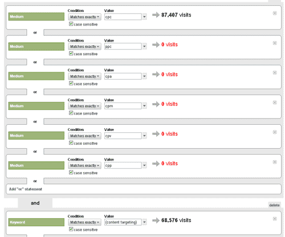Toggle case sensitive for Keyword row

[x=71, y=229]
